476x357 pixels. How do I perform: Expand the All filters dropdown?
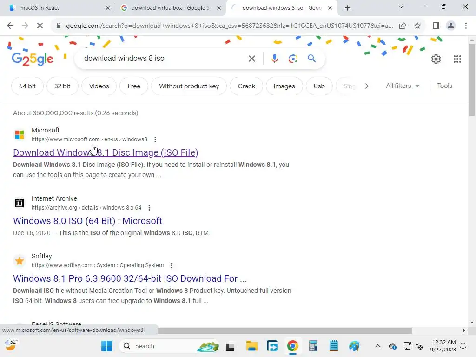pyautogui.click(x=403, y=86)
